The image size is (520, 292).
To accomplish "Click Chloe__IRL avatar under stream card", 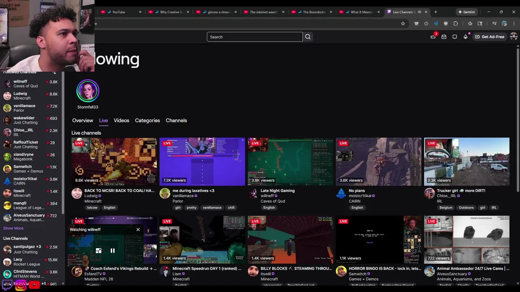I will coord(429,193).
